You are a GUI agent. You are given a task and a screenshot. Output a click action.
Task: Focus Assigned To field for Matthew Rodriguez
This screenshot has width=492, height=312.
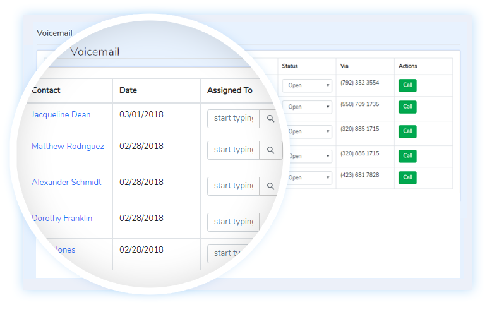pos(234,150)
